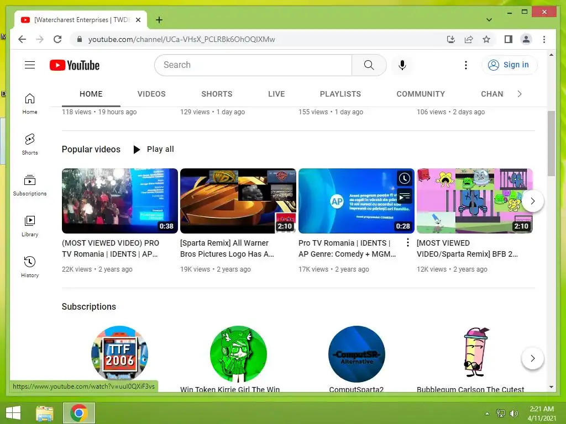Viewport: 566px width, 424px height.
Task: Open the YouTube hamburger guide menu
Action: 30,65
